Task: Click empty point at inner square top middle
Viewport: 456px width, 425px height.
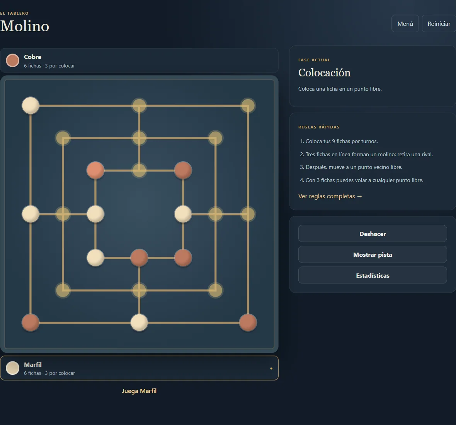Action: point(139,170)
